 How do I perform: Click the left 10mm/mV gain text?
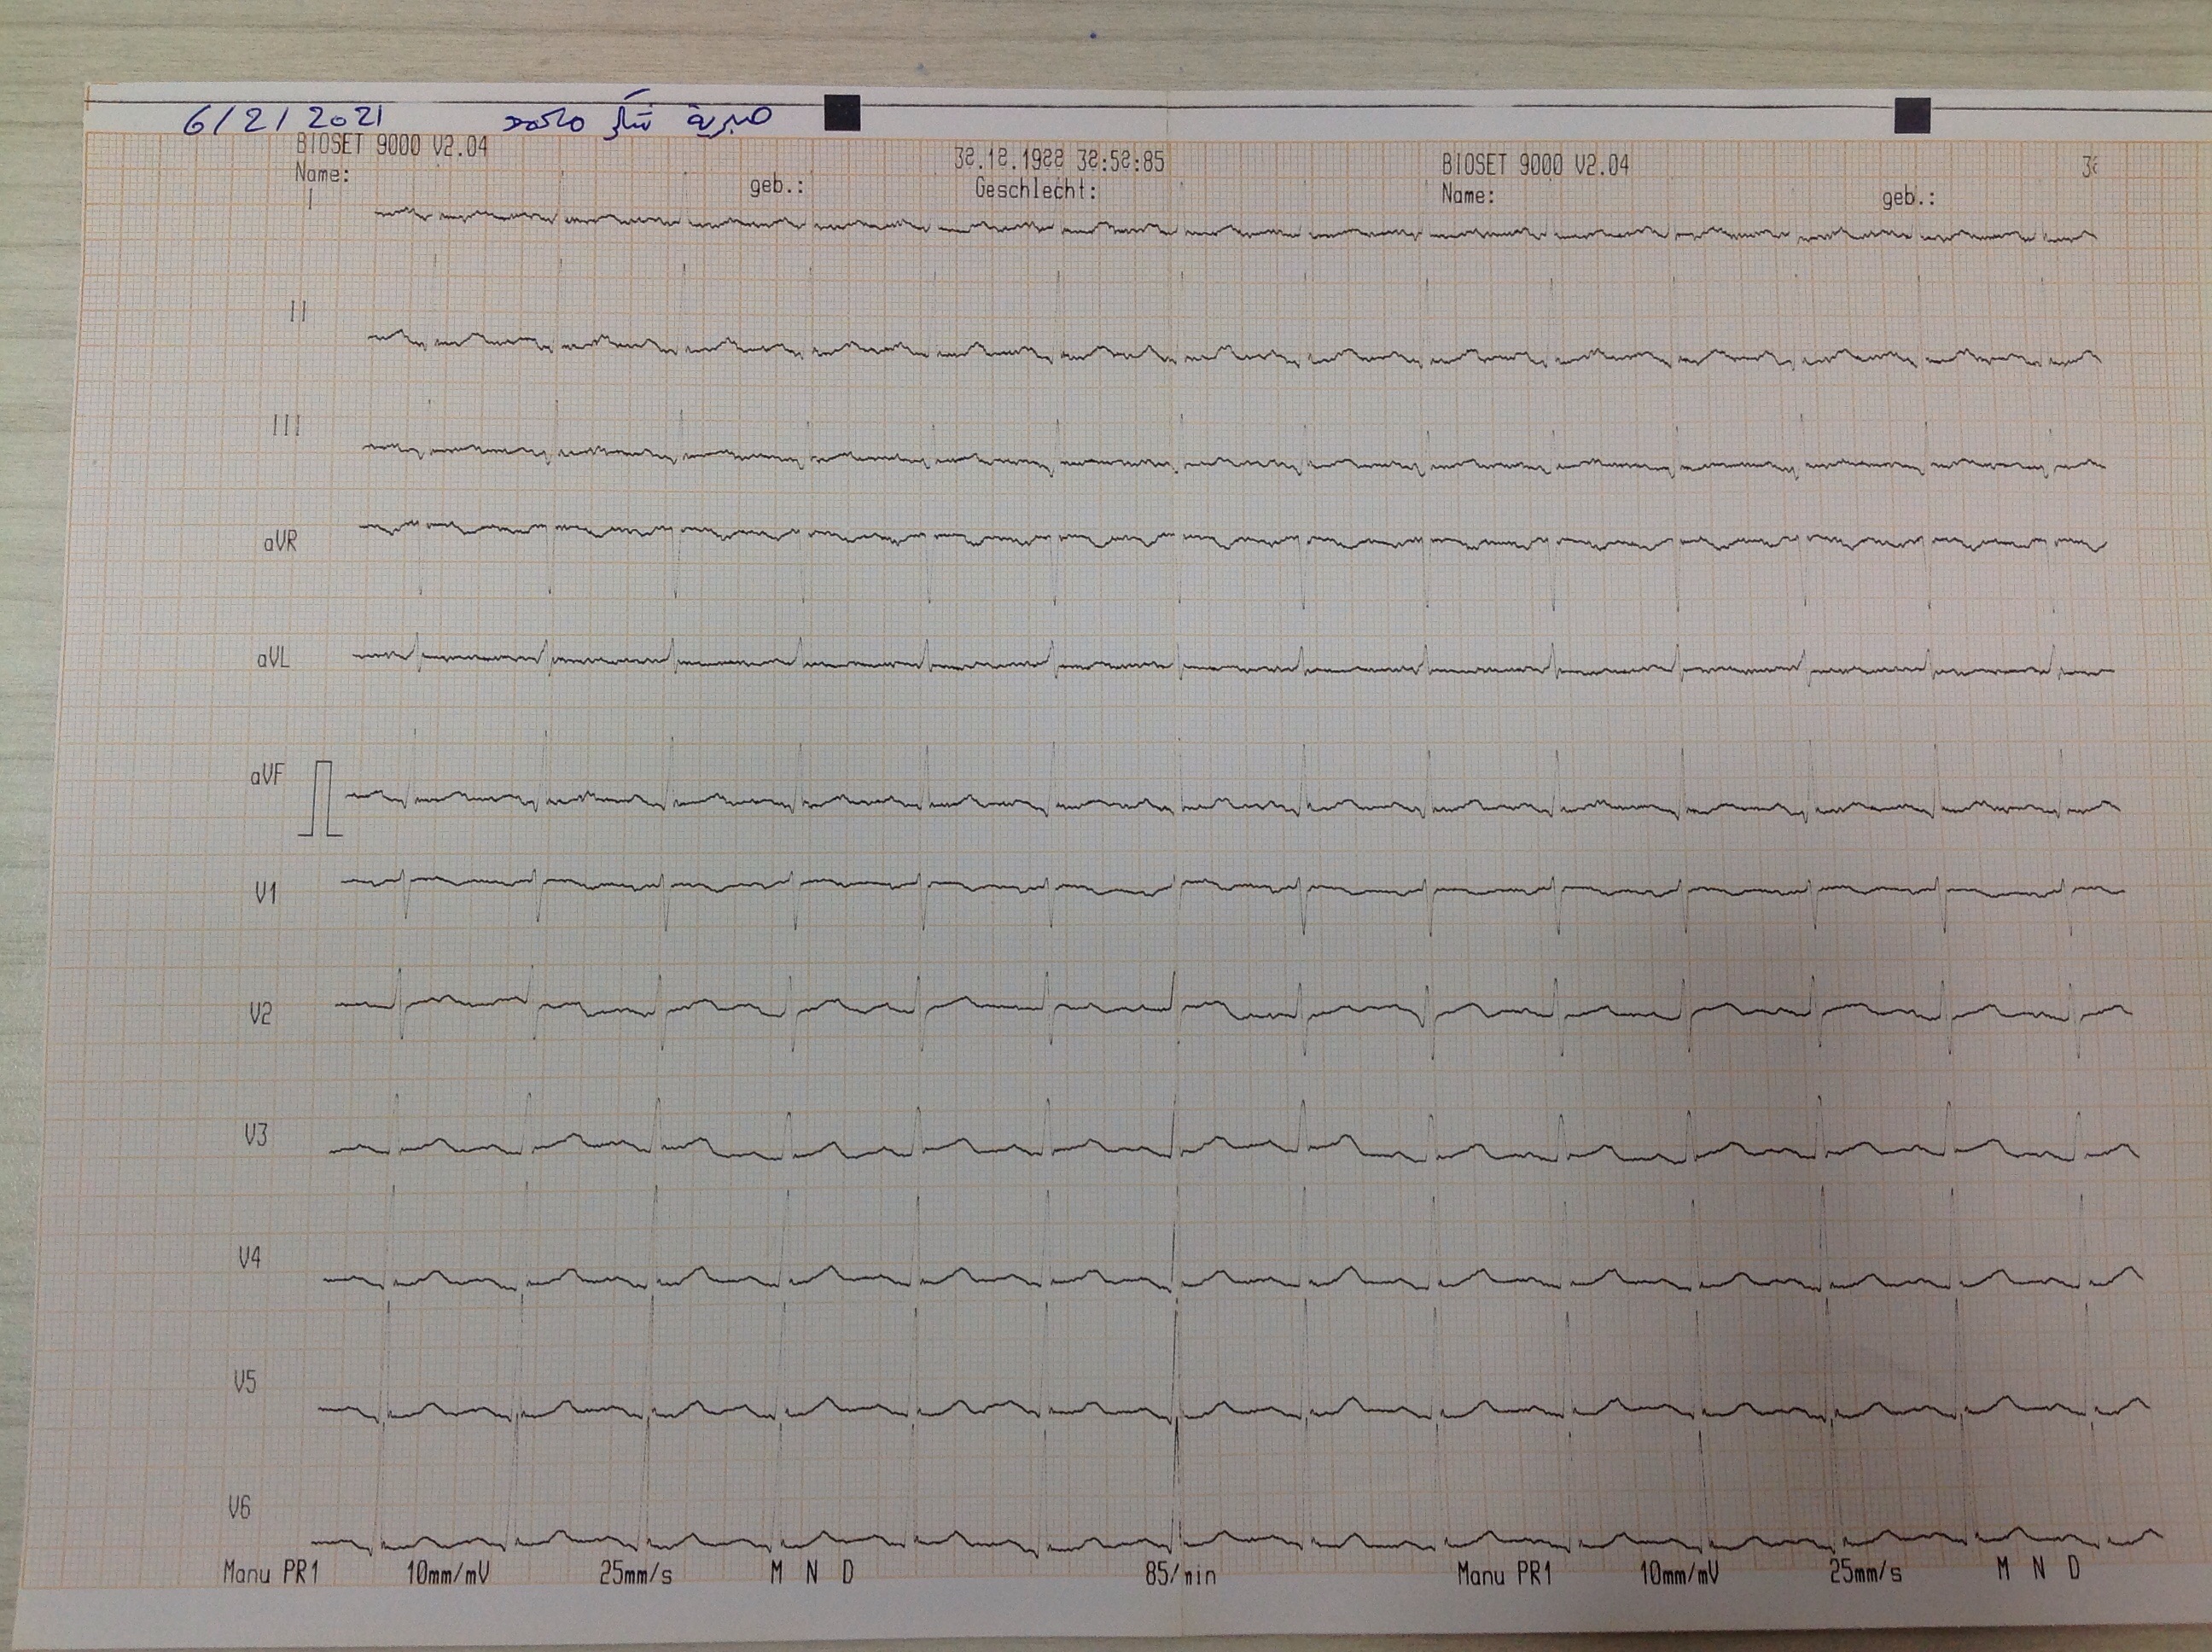(x=447, y=1574)
